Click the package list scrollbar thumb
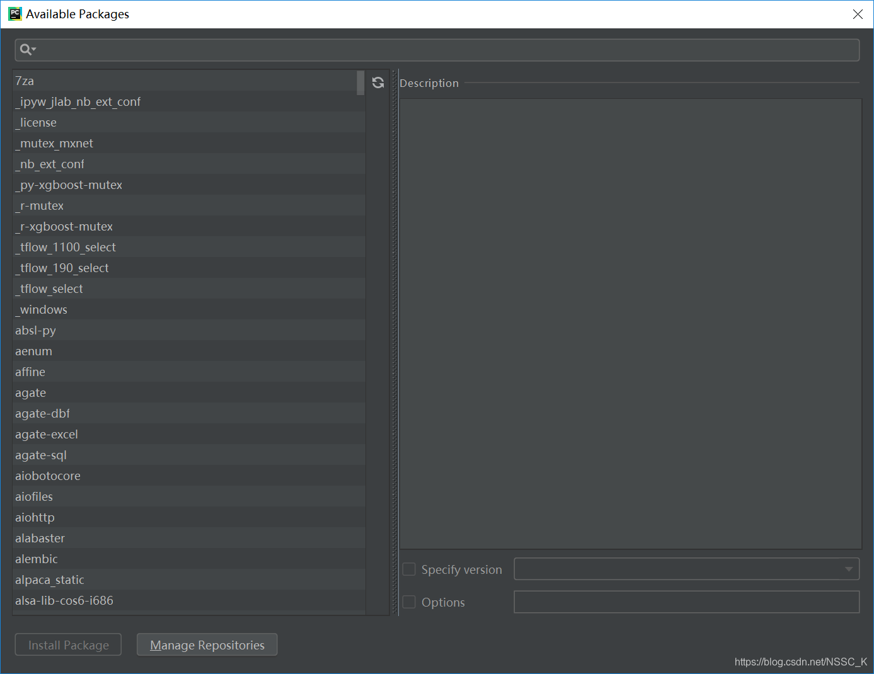 (360, 83)
